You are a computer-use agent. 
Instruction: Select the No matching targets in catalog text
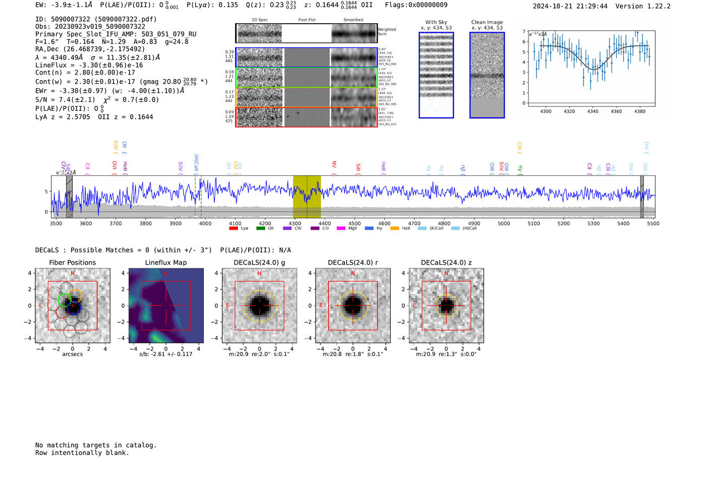(96, 445)
